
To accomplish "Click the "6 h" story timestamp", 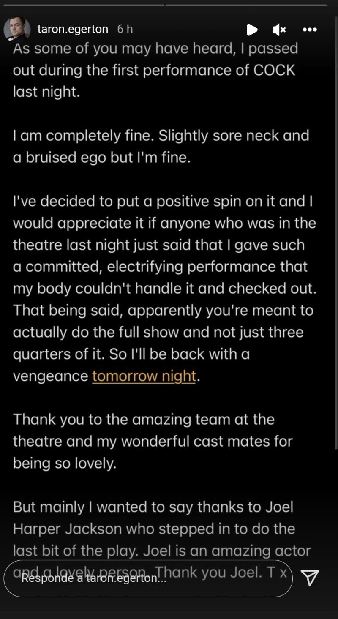I will 125,29.
